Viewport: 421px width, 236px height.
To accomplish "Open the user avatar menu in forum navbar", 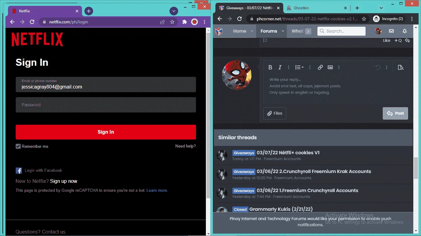I will [378, 31].
